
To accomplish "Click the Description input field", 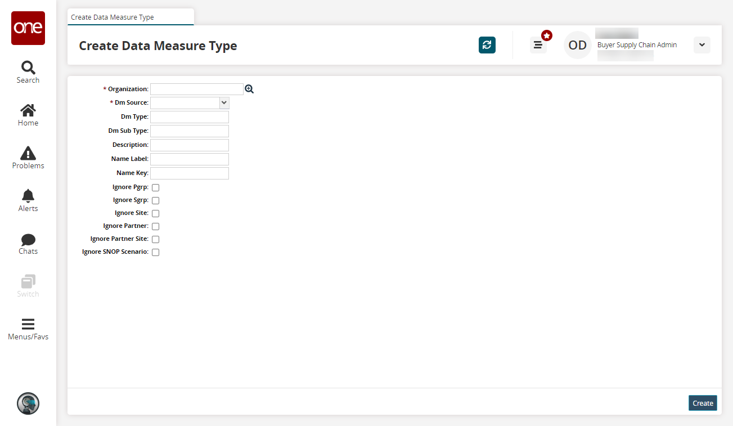I will [190, 145].
